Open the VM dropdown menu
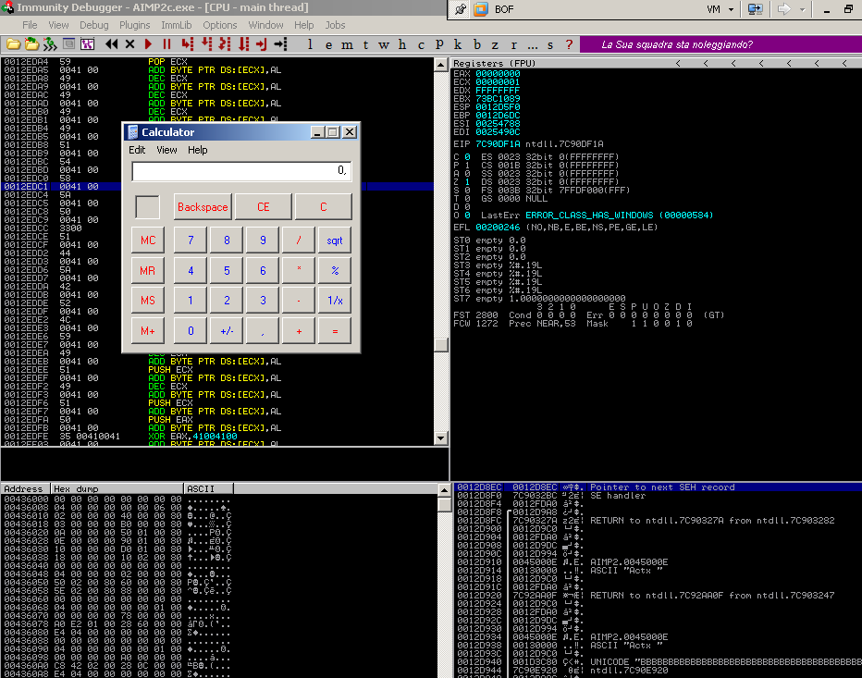862x678 pixels. tap(720, 9)
